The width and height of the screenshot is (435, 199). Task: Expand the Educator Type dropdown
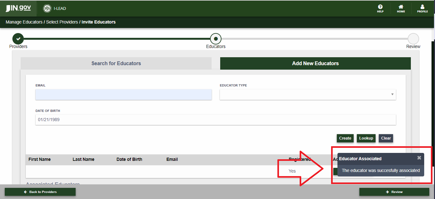click(x=308, y=94)
